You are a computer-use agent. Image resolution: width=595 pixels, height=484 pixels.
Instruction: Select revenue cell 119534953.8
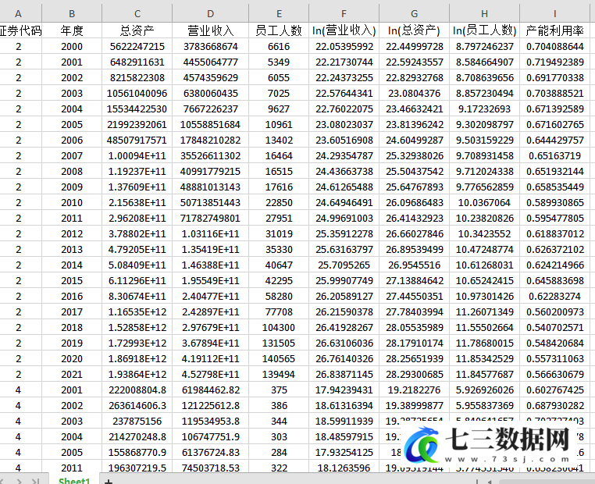[210, 421]
